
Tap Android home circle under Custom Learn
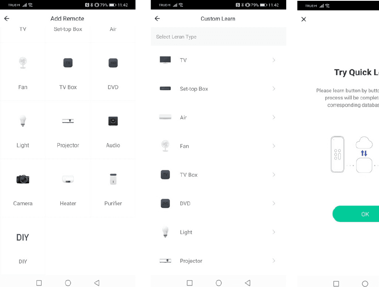point(219,283)
